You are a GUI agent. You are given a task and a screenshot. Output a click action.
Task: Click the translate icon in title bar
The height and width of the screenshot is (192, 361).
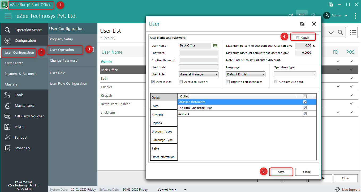click(x=331, y=5)
